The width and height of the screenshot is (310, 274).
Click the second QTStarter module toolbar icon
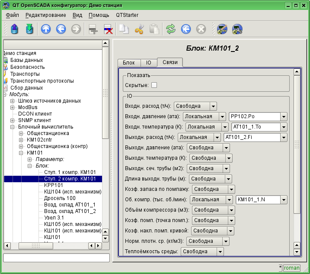[237, 29]
